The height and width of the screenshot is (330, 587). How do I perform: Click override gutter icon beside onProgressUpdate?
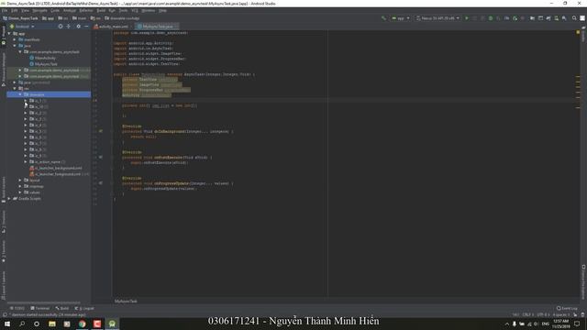point(101,183)
